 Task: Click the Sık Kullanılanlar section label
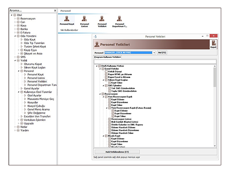pos(69,30)
